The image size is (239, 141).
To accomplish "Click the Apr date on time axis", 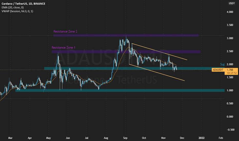I will point(30,138).
